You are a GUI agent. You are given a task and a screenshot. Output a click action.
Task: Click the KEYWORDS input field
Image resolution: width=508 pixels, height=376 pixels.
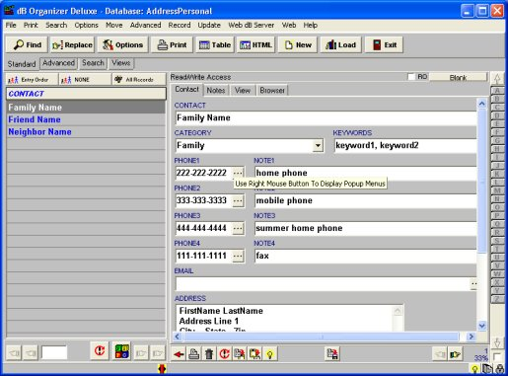click(x=405, y=145)
